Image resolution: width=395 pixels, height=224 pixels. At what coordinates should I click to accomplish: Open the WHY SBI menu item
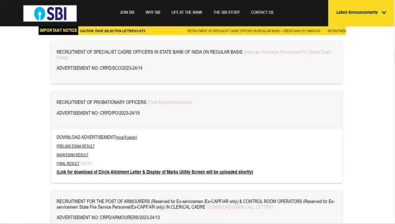coord(153,13)
